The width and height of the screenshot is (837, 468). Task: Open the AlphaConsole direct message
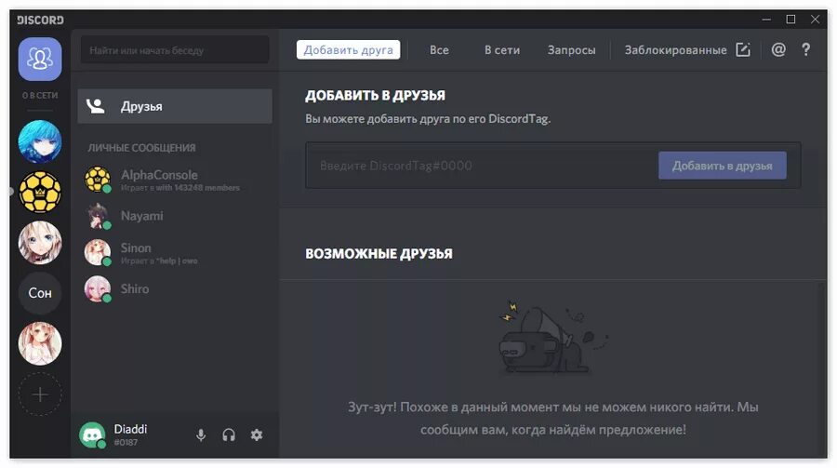coord(175,181)
